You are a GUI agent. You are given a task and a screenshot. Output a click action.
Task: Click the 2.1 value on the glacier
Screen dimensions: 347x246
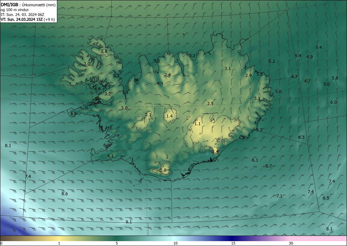point(148,114)
